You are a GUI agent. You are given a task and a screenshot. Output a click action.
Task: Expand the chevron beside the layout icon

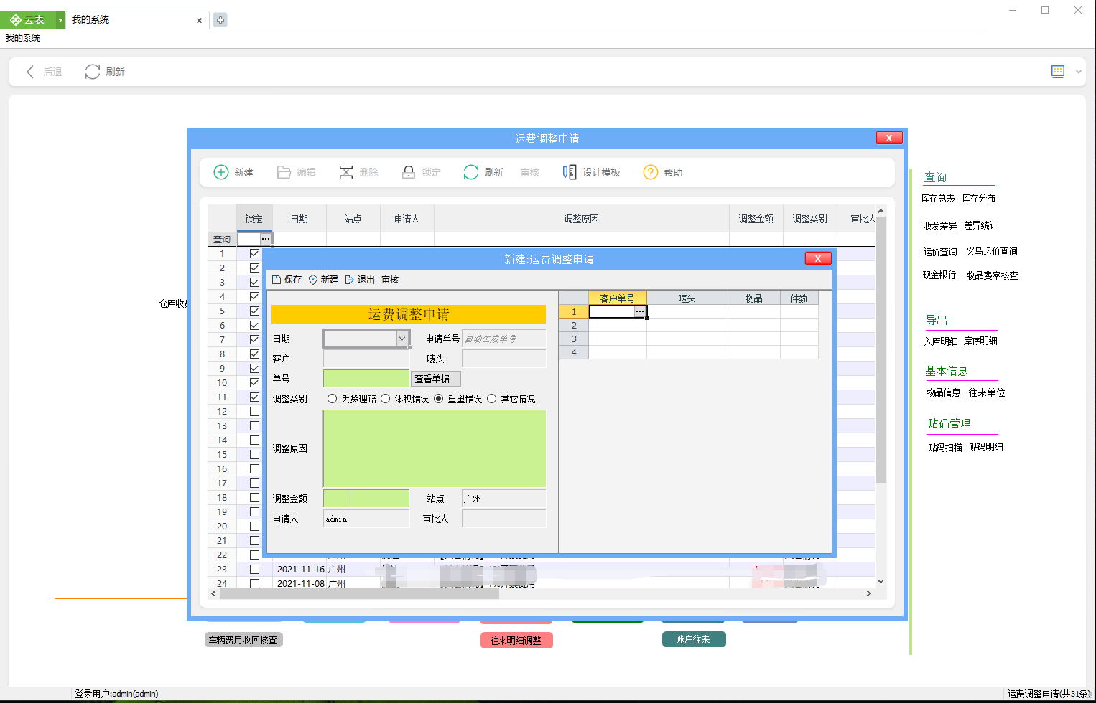coord(1078,72)
